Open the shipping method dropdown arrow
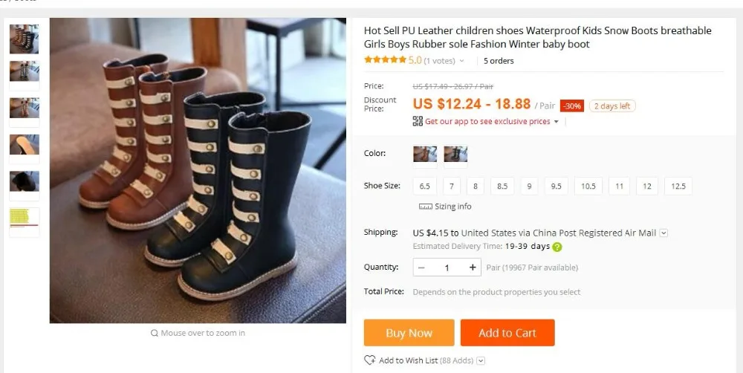This screenshot has height=373, width=743. click(663, 233)
